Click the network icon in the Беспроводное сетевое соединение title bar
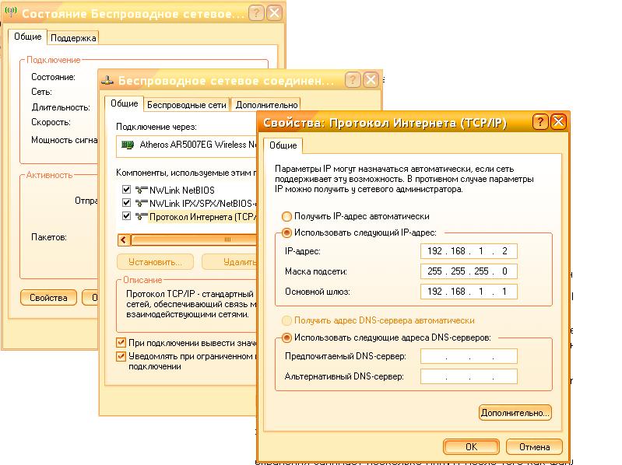 point(108,80)
